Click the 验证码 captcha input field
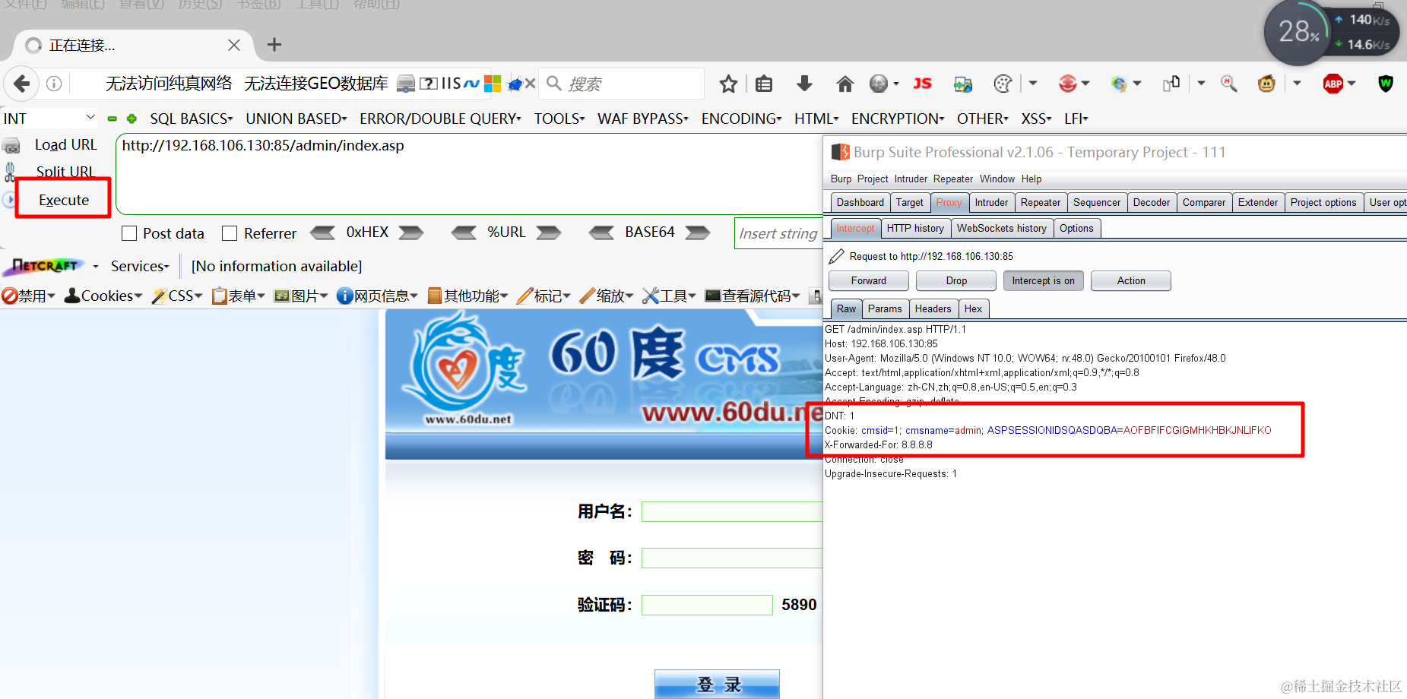The height and width of the screenshot is (699, 1407). 707,605
